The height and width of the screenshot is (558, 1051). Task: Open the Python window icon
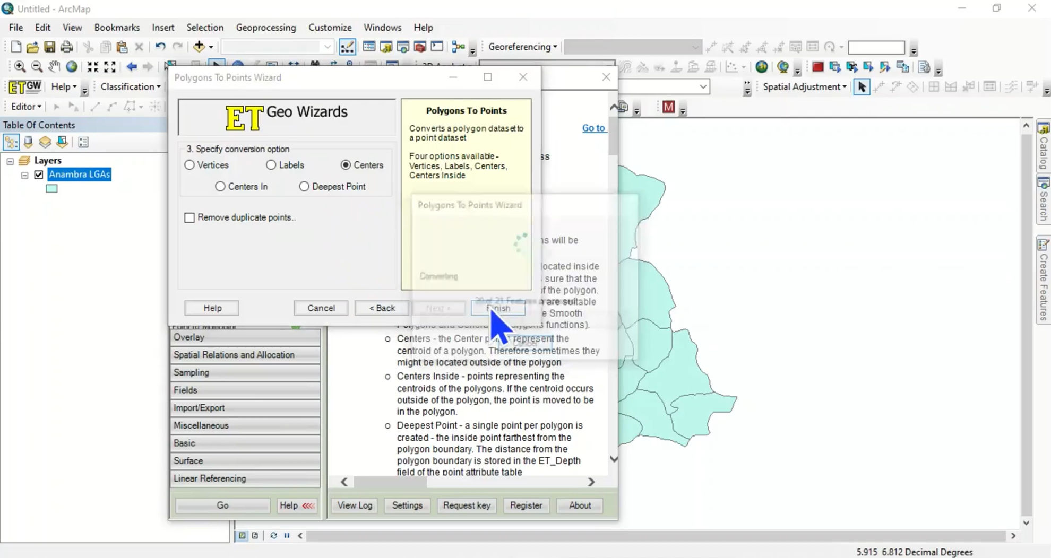pyautogui.click(x=437, y=47)
